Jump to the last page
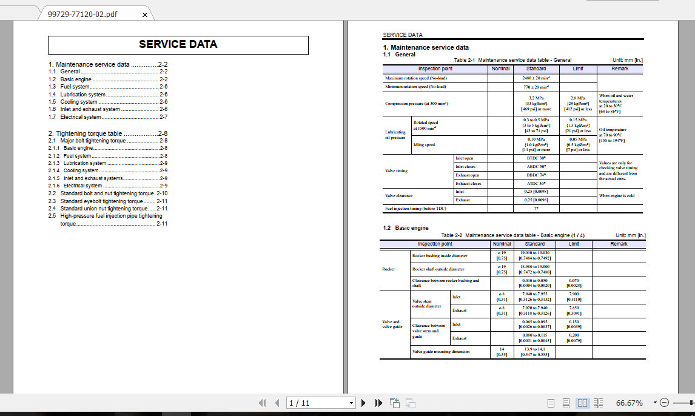695x416 pixels. coord(378,402)
